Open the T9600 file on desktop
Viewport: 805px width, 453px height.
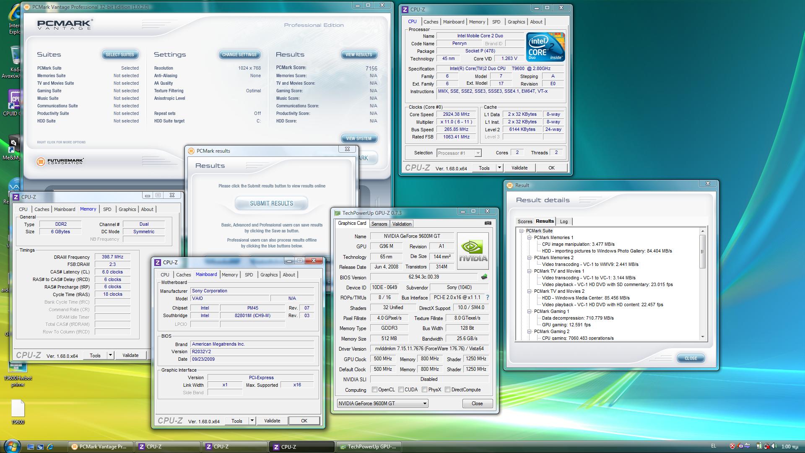18,412
